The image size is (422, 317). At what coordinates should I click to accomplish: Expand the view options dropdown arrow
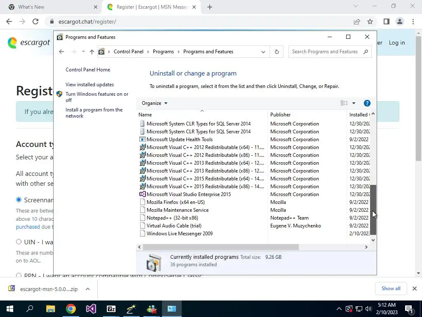pyautogui.click(x=354, y=103)
